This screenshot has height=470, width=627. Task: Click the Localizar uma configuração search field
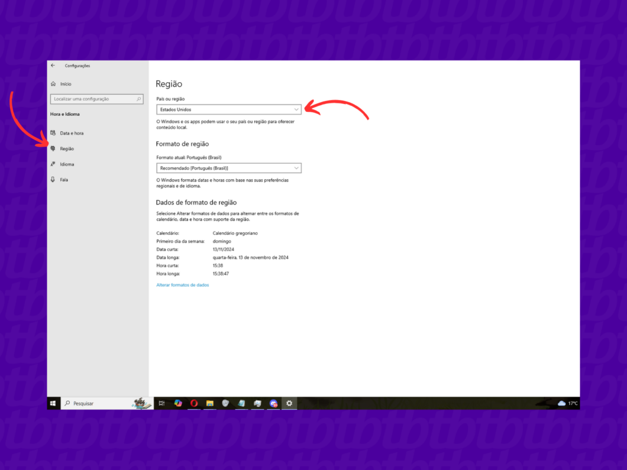(92, 99)
